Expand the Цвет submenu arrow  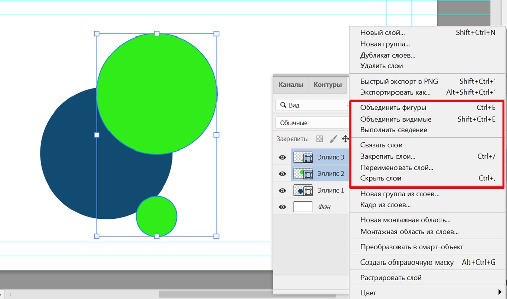[x=500, y=292]
